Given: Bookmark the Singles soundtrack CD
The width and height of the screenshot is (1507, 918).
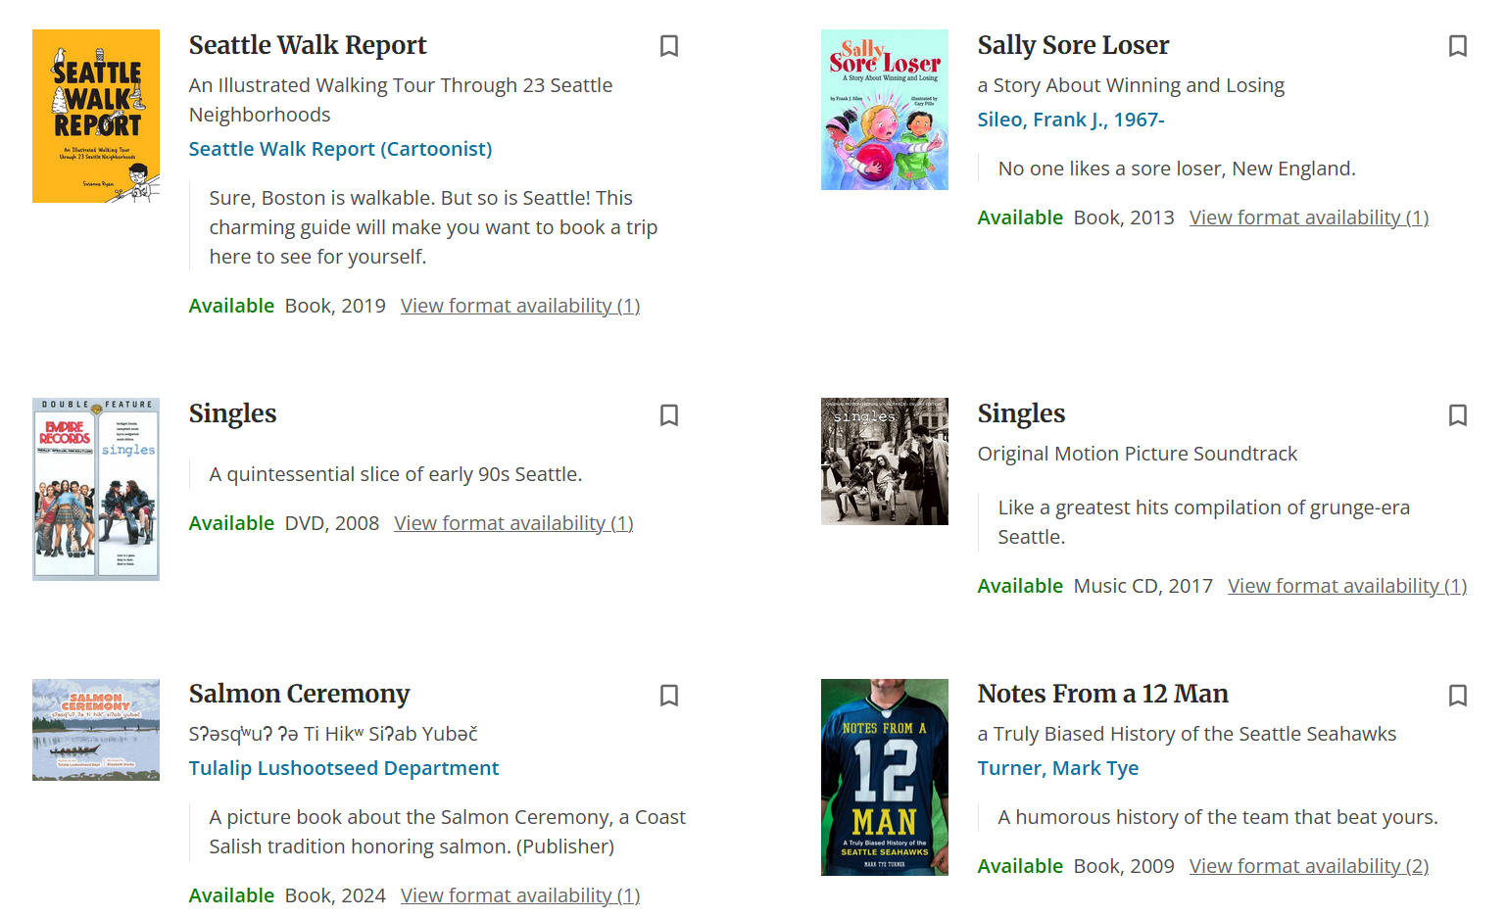Looking at the screenshot, I should (1457, 415).
